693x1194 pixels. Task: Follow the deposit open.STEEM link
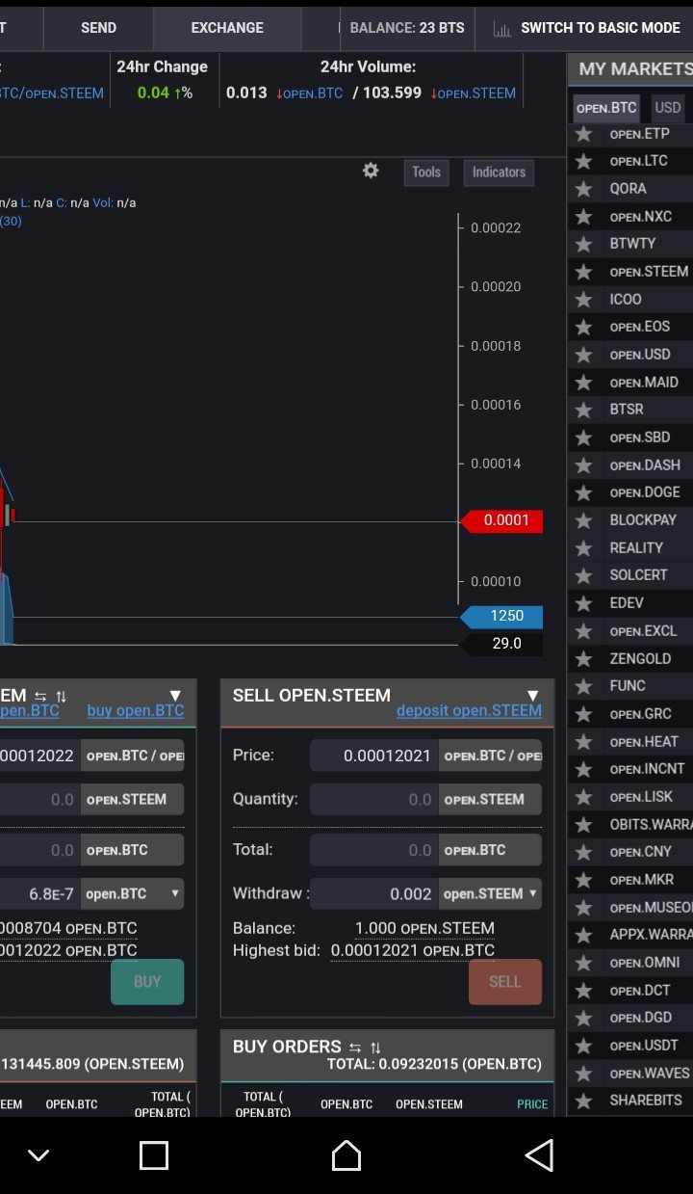point(469,710)
